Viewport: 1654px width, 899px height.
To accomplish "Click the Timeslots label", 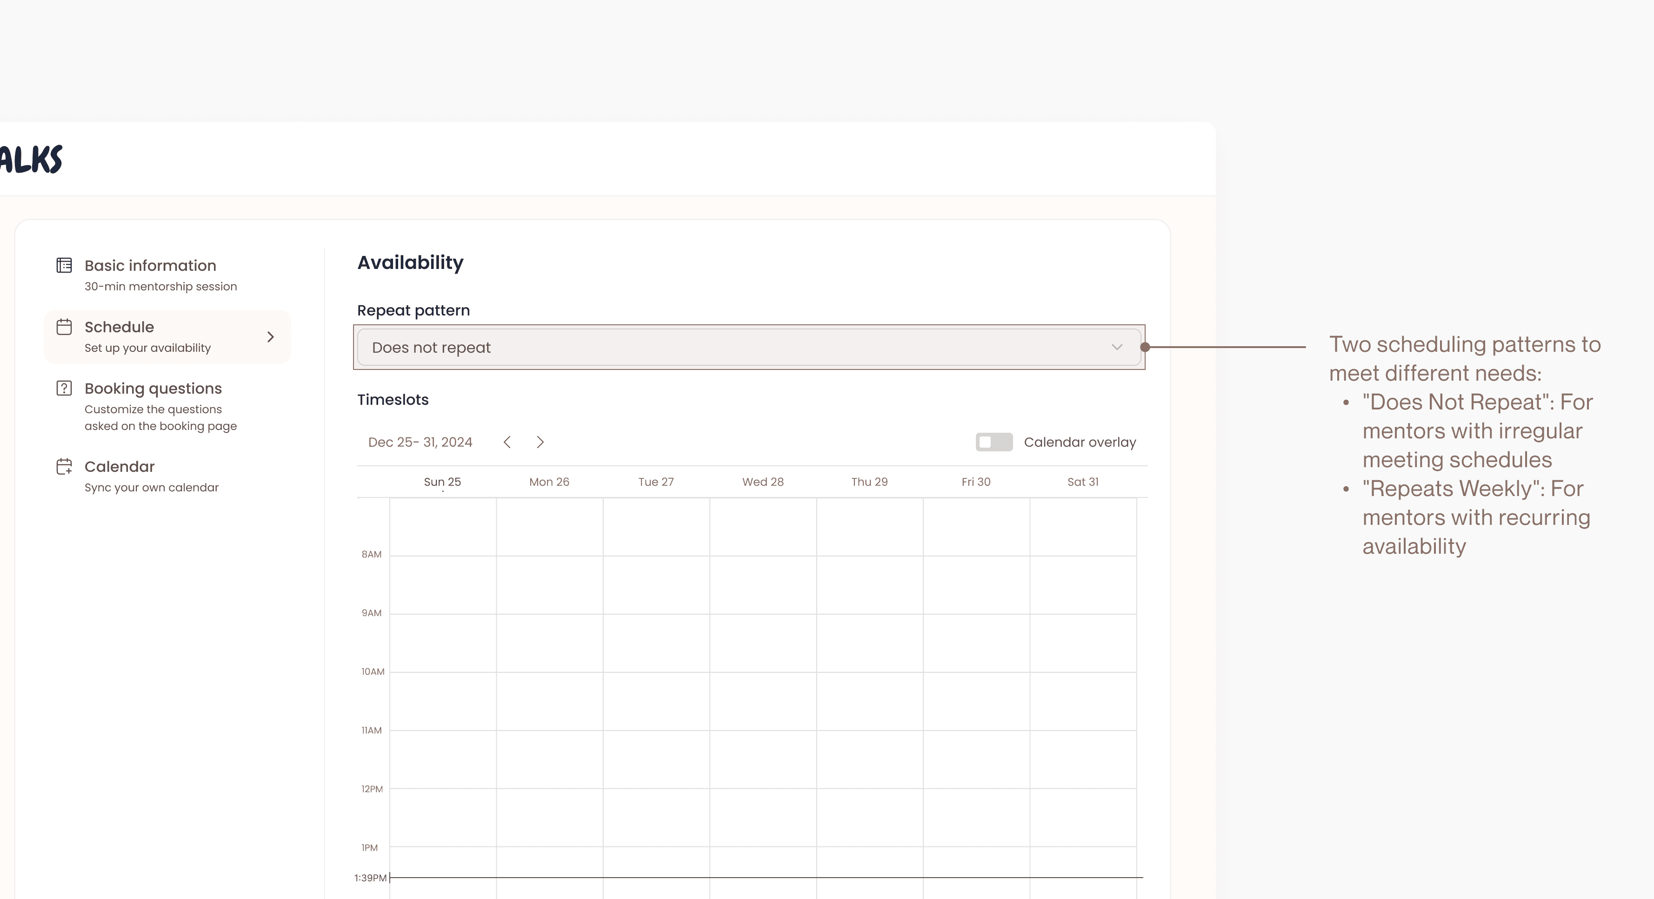I will [x=393, y=399].
